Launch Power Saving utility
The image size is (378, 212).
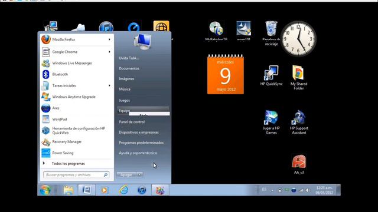tap(76, 153)
